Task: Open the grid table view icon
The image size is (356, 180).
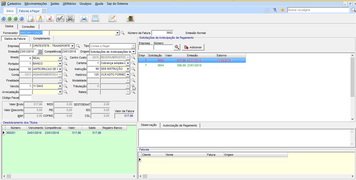Action: tap(95, 19)
